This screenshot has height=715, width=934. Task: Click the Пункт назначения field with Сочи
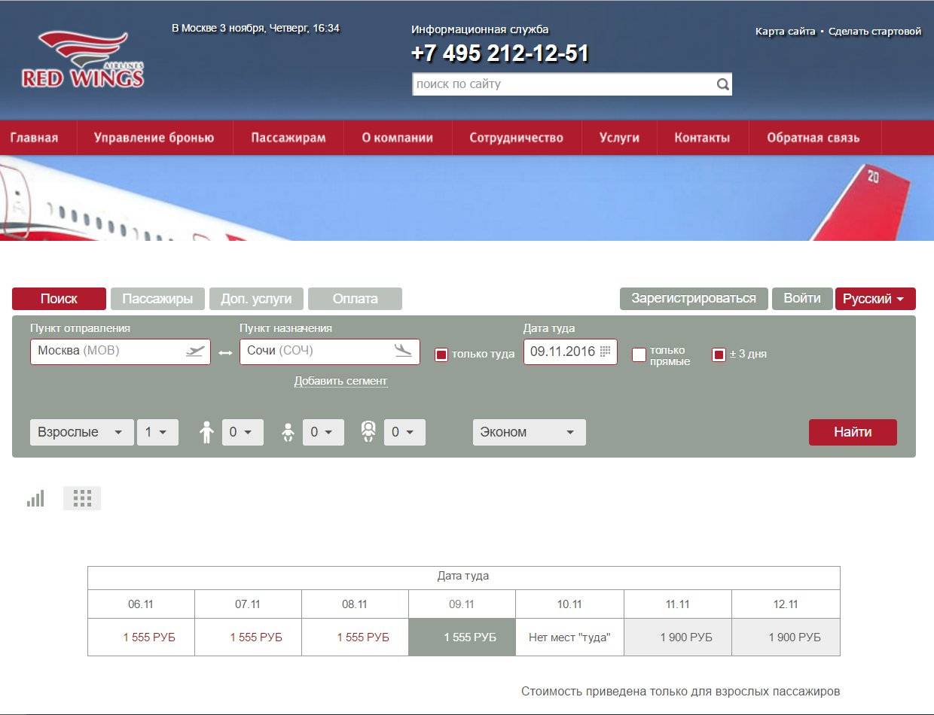pos(330,351)
